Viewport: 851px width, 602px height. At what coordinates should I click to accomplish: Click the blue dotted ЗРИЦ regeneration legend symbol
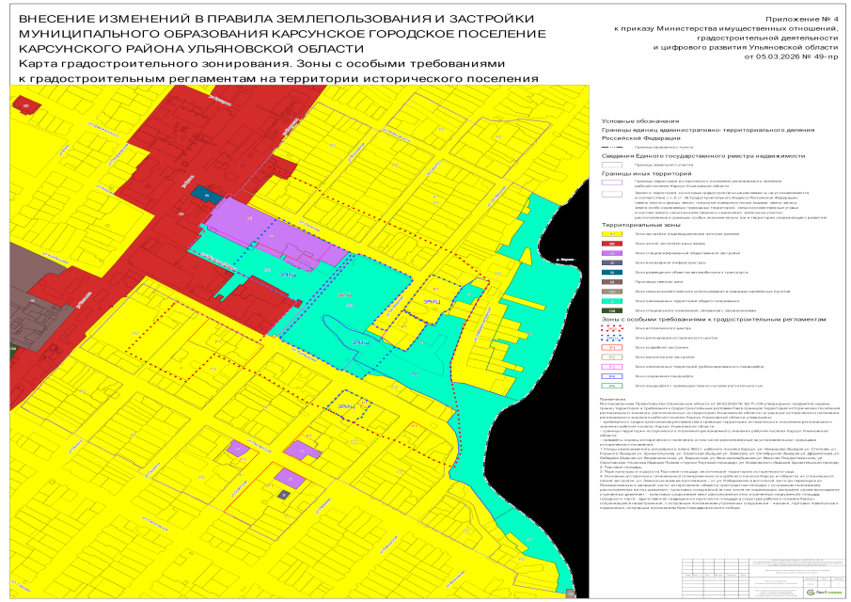[612, 337]
